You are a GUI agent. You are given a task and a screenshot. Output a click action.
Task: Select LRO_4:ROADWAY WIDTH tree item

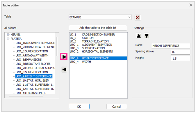32,55
